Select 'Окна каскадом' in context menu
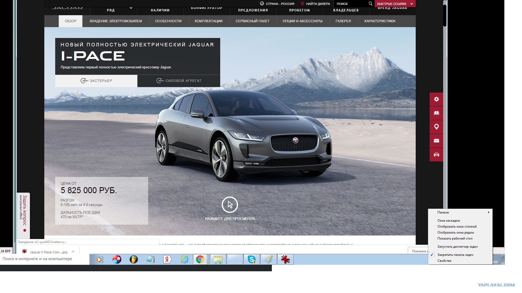This screenshot has width=522, height=293. (460, 221)
